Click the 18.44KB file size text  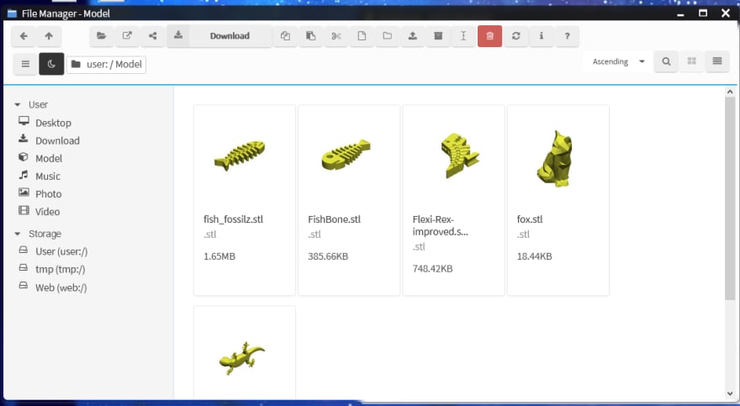coord(534,256)
